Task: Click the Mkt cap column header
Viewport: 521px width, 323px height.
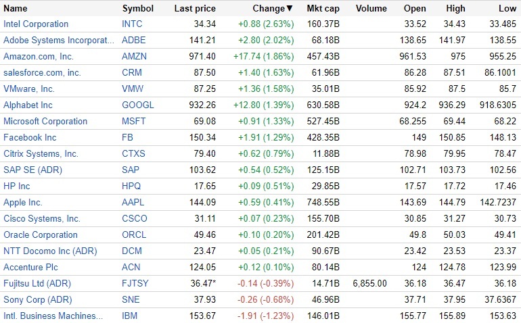Action: (x=323, y=9)
